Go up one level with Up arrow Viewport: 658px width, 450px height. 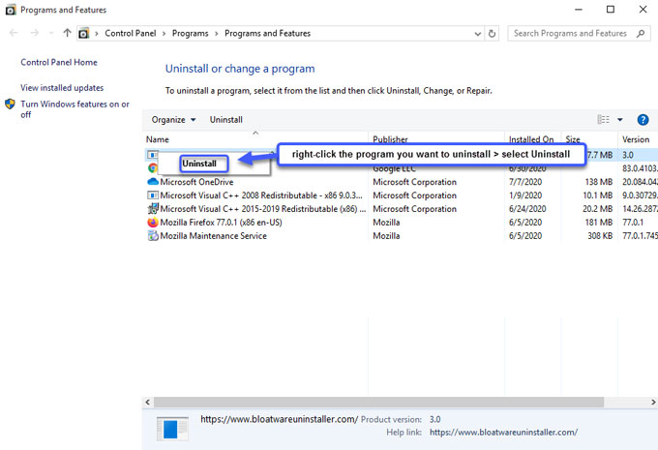67,33
